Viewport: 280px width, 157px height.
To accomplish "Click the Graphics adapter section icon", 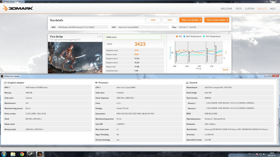I will click(x=5, y=83).
